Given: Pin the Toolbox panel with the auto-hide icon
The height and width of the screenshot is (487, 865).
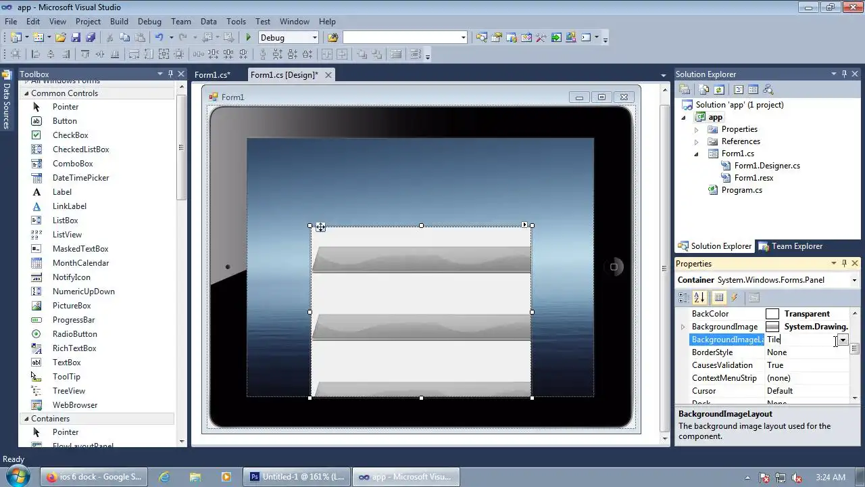Looking at the screenshot, I should click(170, 74).
